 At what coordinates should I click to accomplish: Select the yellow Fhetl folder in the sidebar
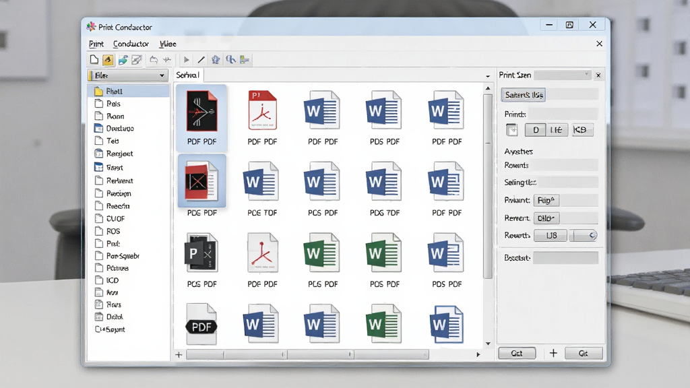coord(129,91)
